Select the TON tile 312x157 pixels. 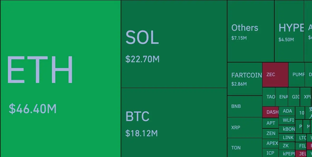[245, 148]
